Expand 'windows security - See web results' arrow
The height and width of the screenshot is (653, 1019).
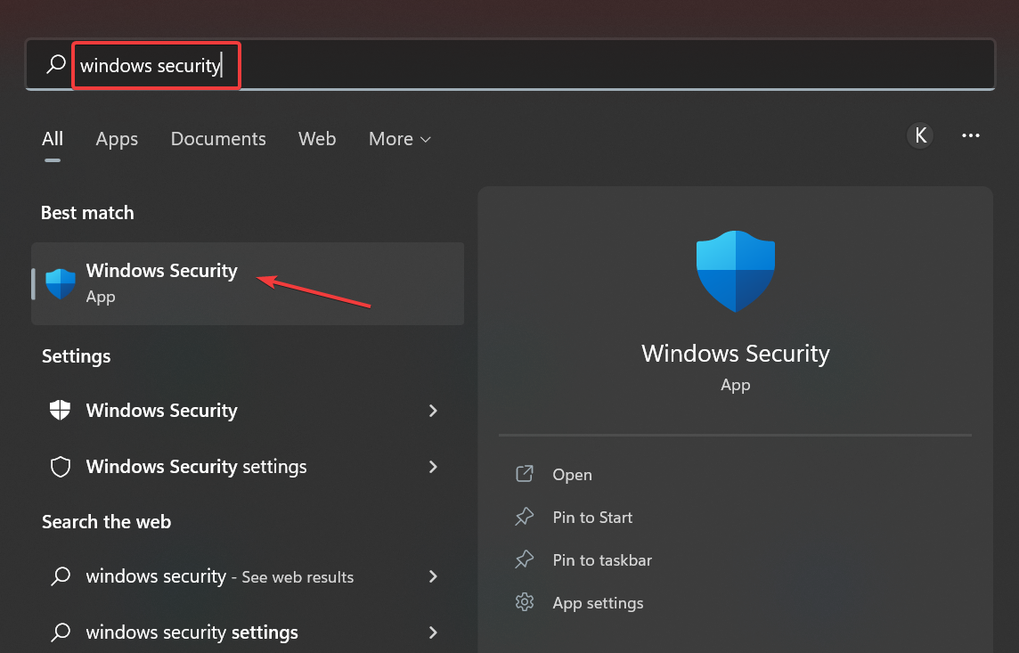point(433,576)
